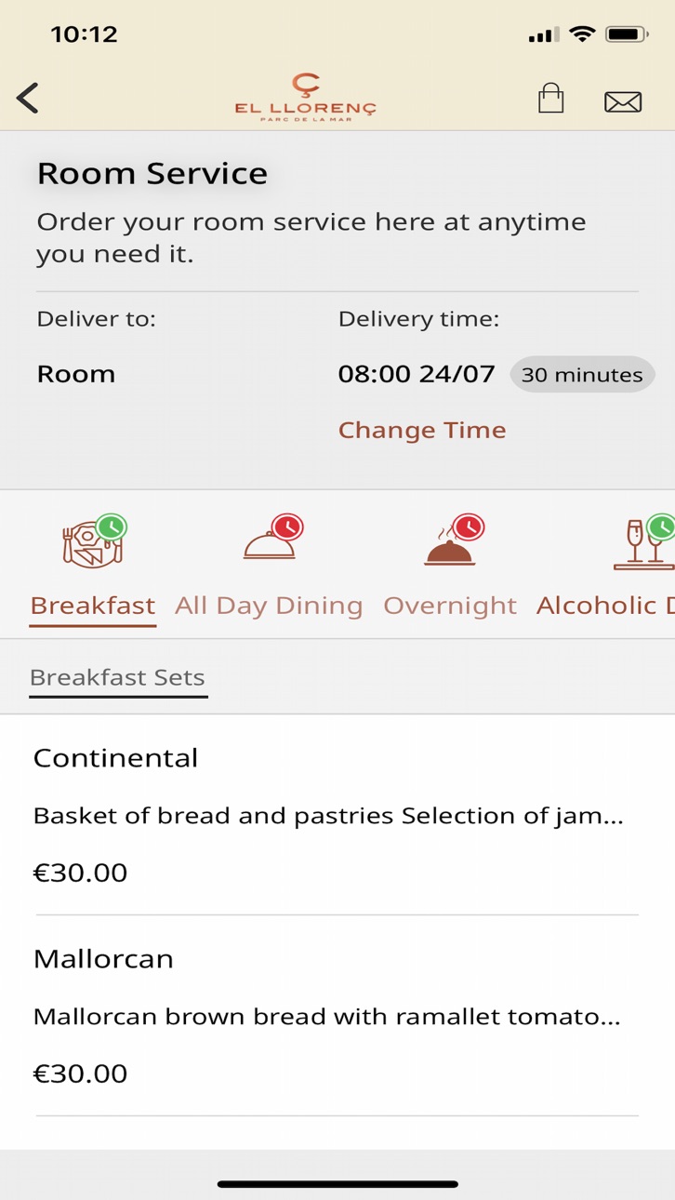This screenshot has width=675, height=1200.
Task: Select the Alcoholic Drinks glasses icon
Action: (x=643, y=542)
